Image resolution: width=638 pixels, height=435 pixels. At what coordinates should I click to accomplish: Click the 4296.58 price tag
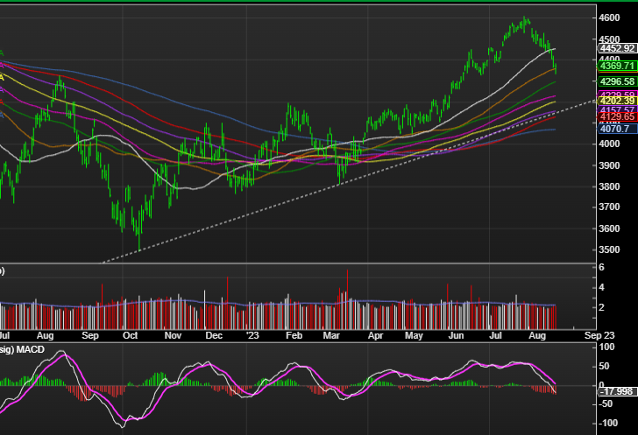[x=617, y=81]
